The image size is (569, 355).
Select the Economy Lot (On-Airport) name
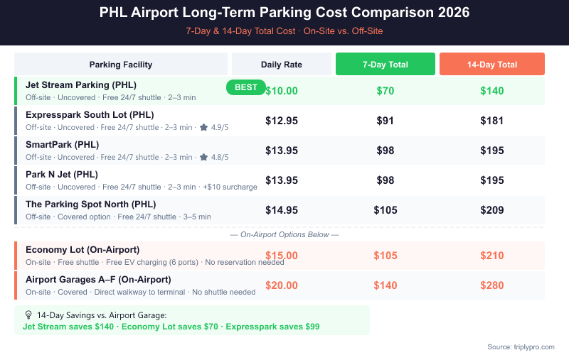(x=83, y=249)
